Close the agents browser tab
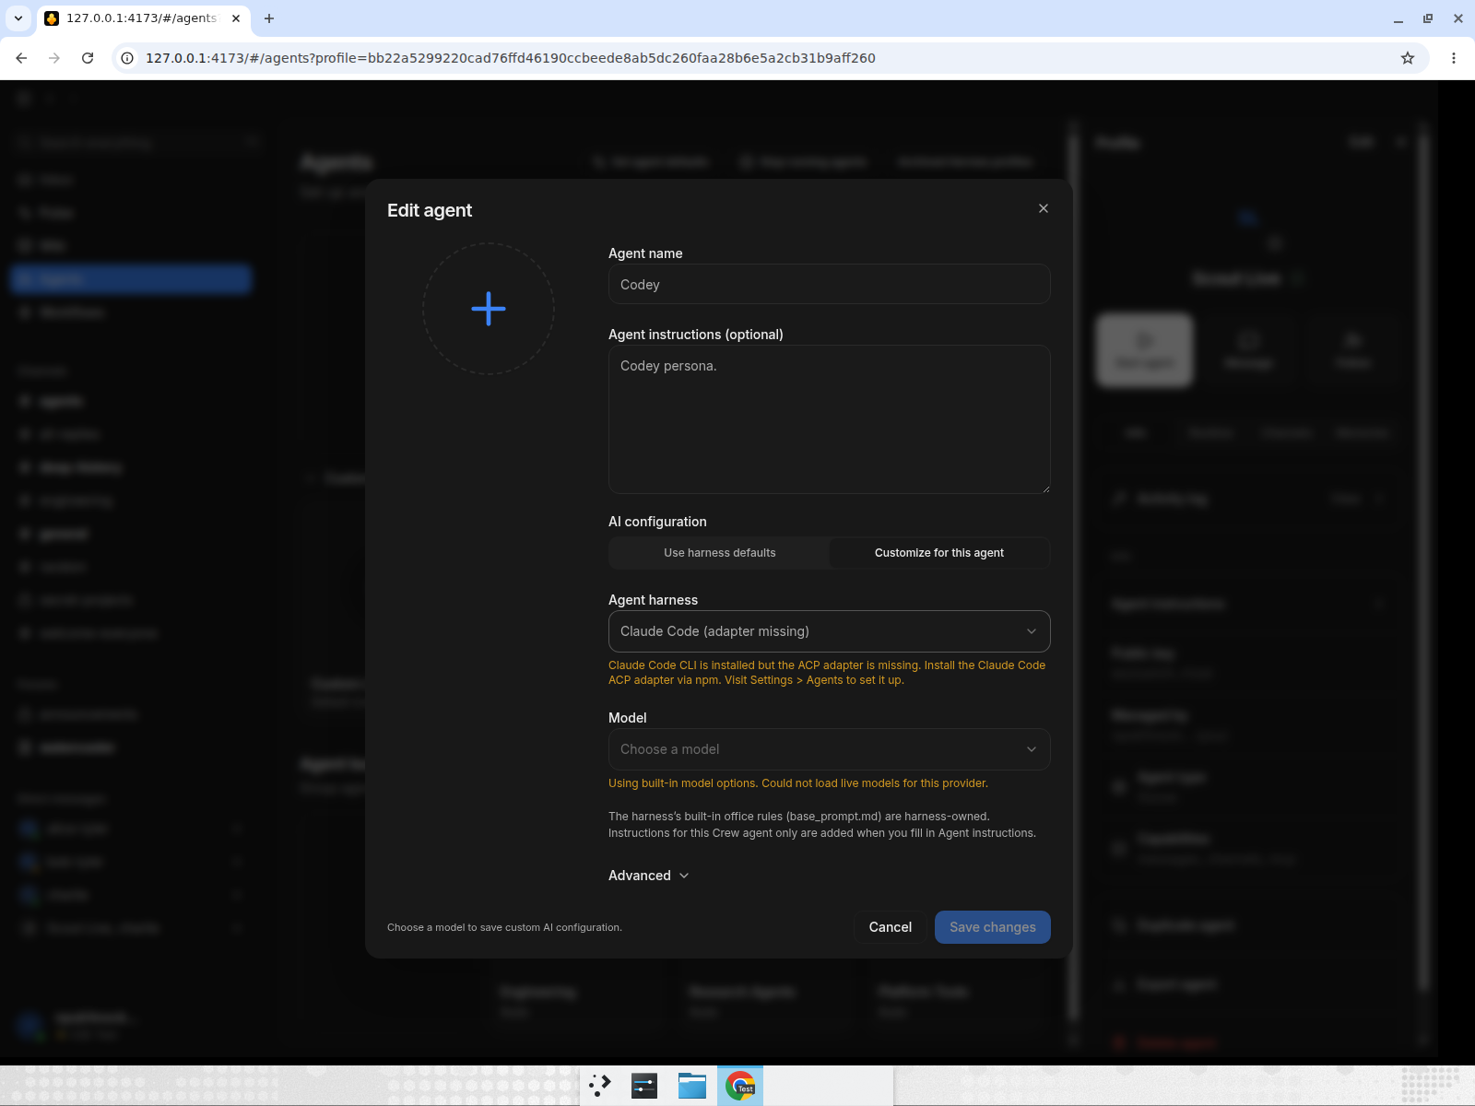 click(x=236, y=18)
